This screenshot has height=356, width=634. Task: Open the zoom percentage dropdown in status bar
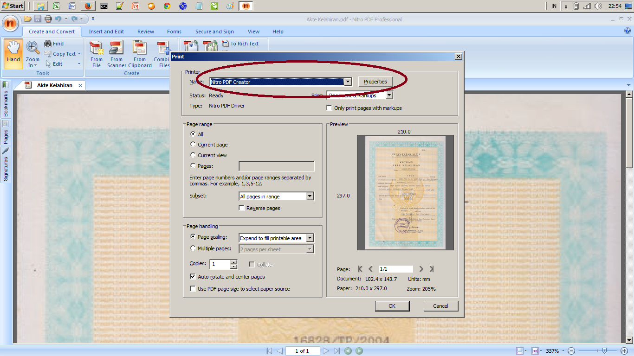[x=563, y=351]
